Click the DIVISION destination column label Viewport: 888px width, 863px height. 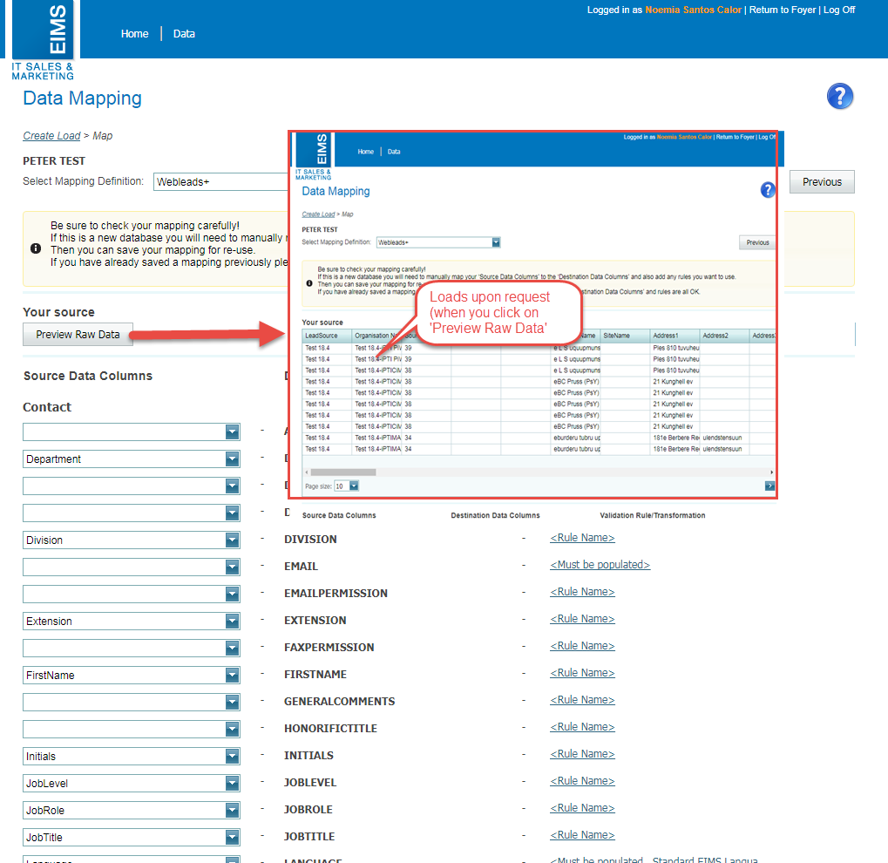(310, 540)
